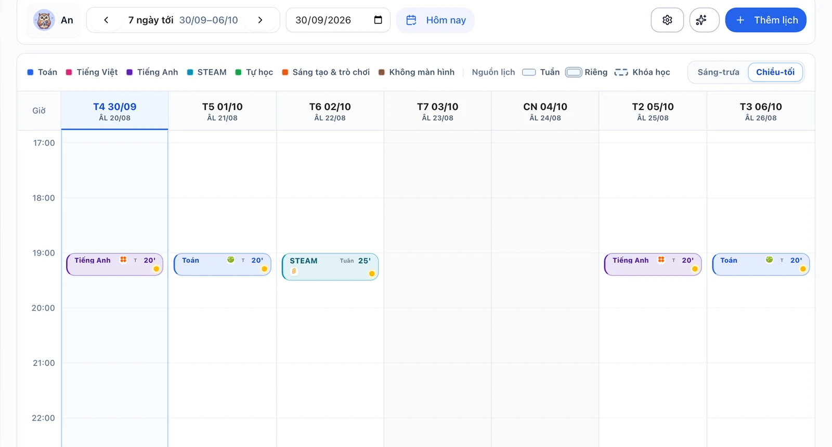Image resolution: width=832 pixels, height=447 pixels.
Task: Open the Wednesday 30/09 Tiếng Anh event card
Action: click(x=115, y=264)
